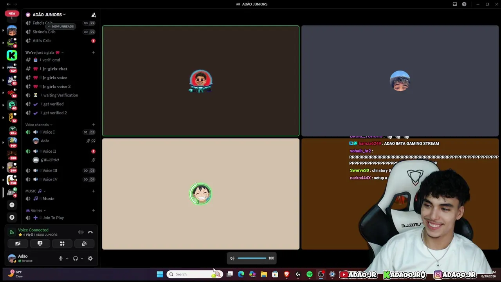Image resolution: width=501 pixels, height=282 pixels.
Task: Join the get verified 2 voice channel
Action: 60,113
